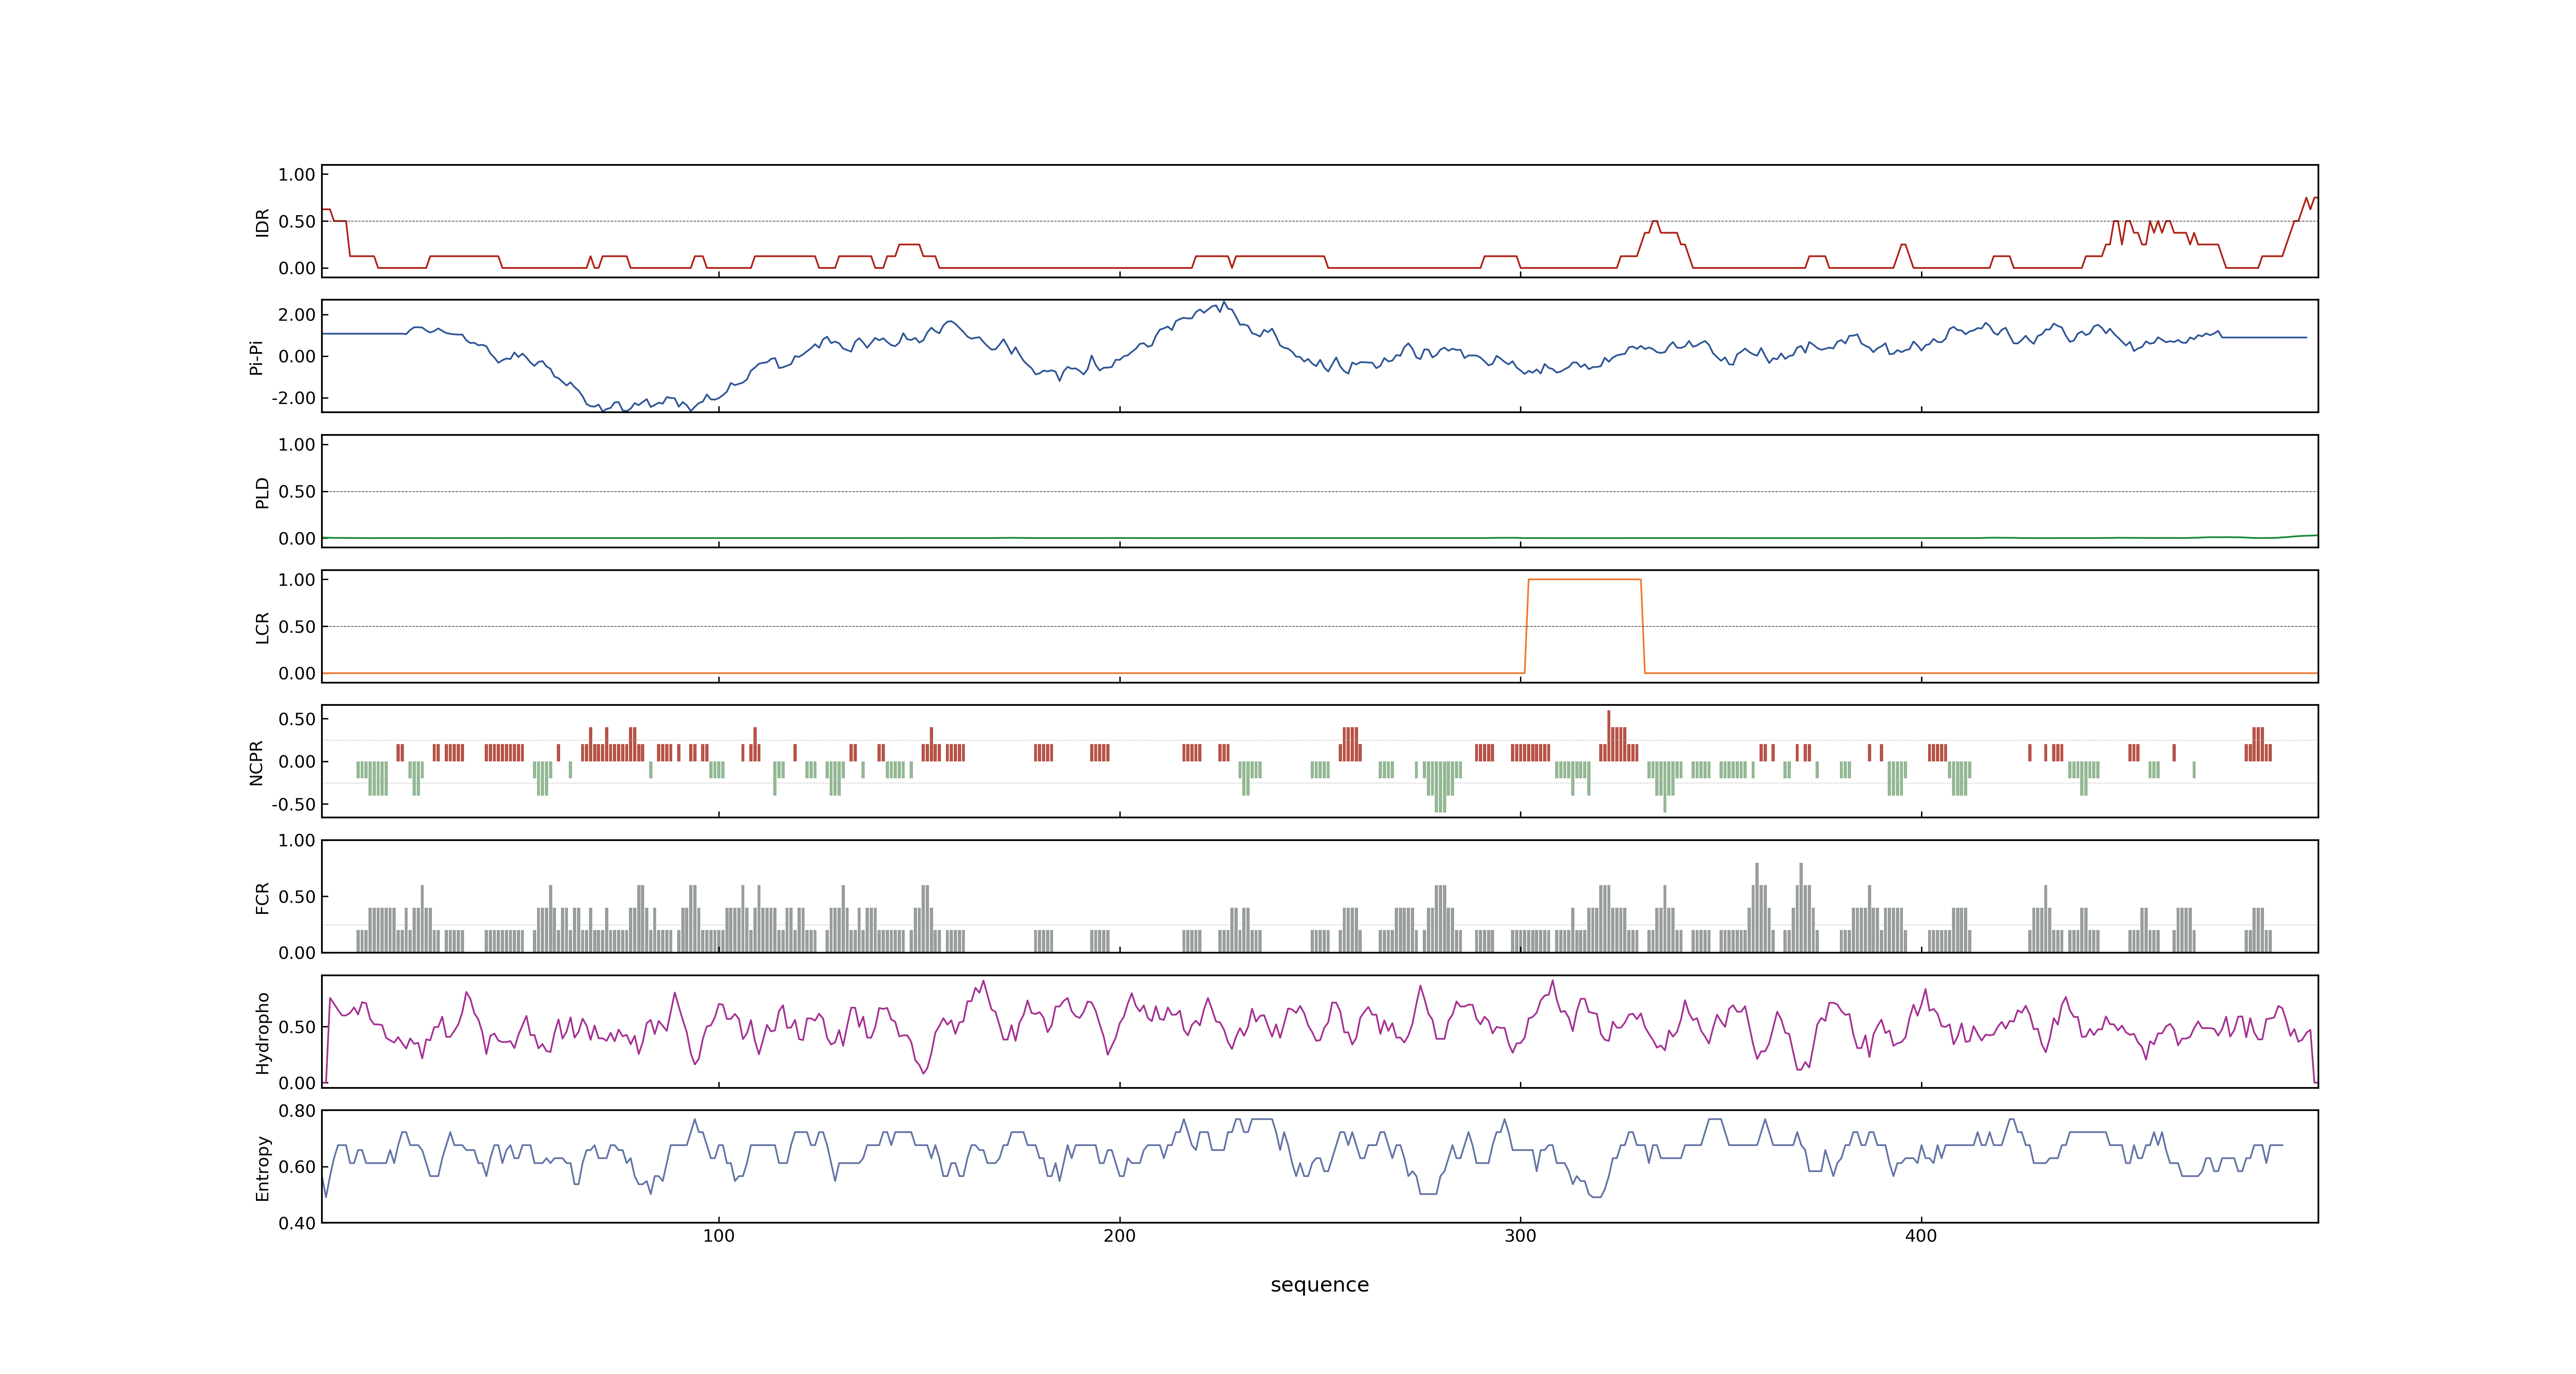
Task: Click the Pi-Pi 2.00 tick label
Action: coord(297,315)
